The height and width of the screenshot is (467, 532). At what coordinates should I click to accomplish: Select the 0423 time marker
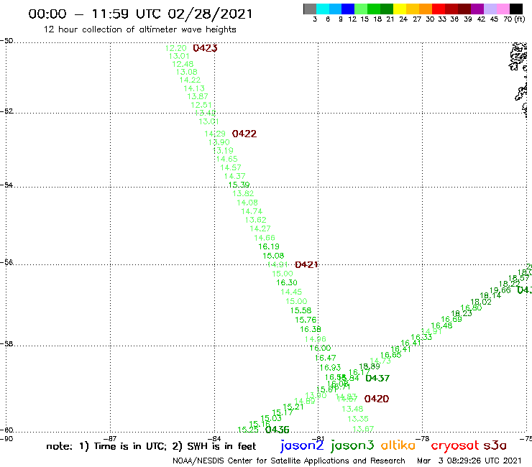(205, 48)
